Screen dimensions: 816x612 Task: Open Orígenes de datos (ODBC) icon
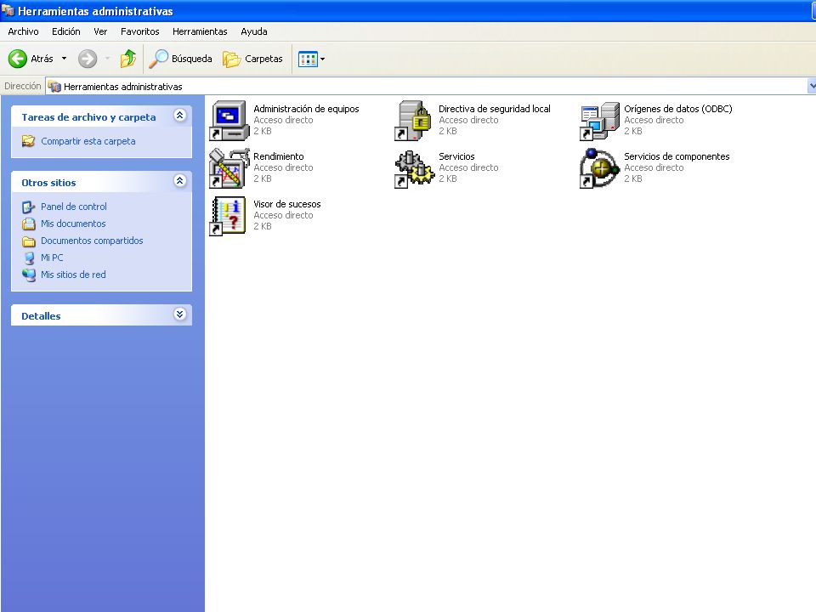599,121
